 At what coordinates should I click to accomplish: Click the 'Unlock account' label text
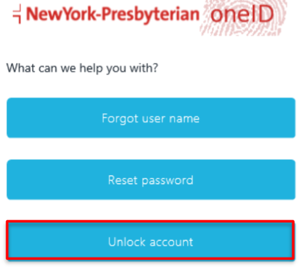150,242
